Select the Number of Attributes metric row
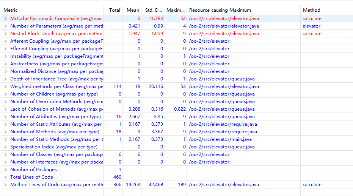The width and height of the screenshot is (353, 196). click(177, 117)
